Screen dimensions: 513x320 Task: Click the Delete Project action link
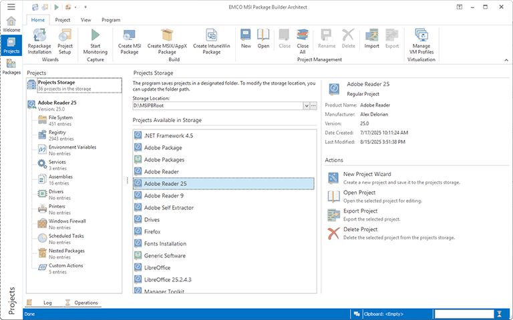point(362,229)
